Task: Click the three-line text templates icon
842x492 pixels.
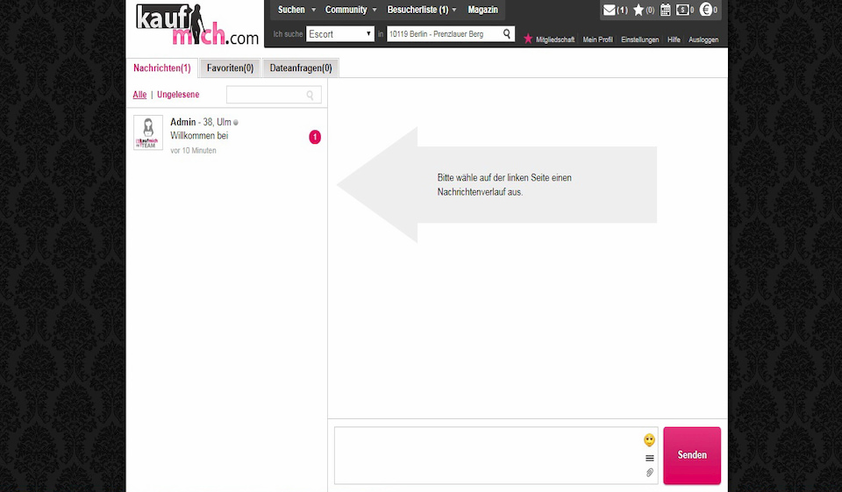Action: click(x=650, y=458)
